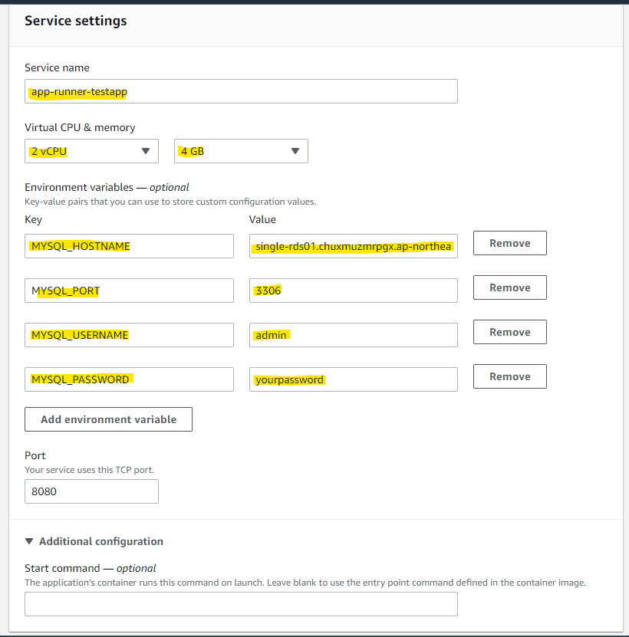
Task: Select the Start command input field
Action: (241, 604)
